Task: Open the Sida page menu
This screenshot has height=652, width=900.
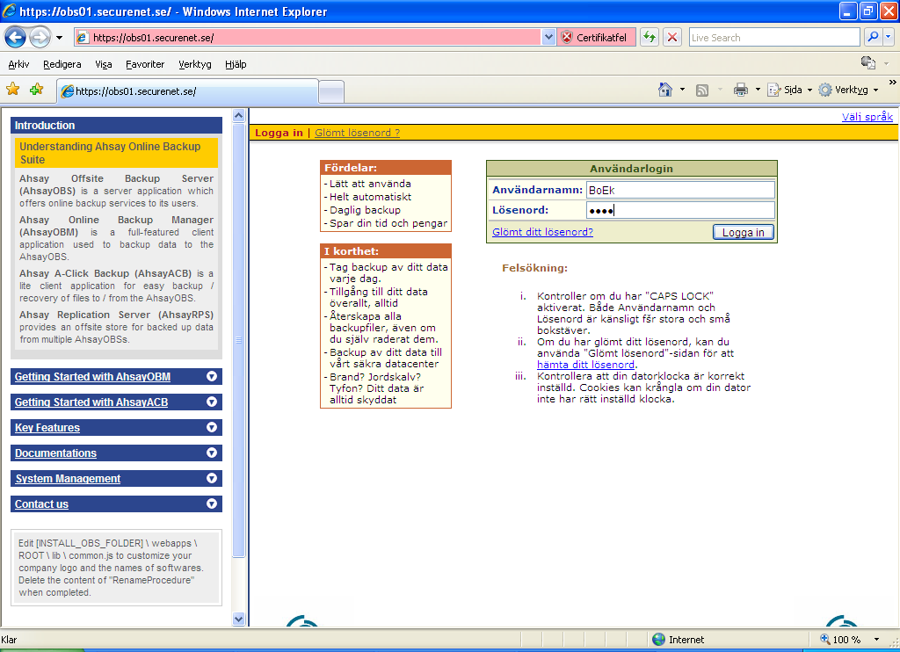Action: tap(790, 90)
